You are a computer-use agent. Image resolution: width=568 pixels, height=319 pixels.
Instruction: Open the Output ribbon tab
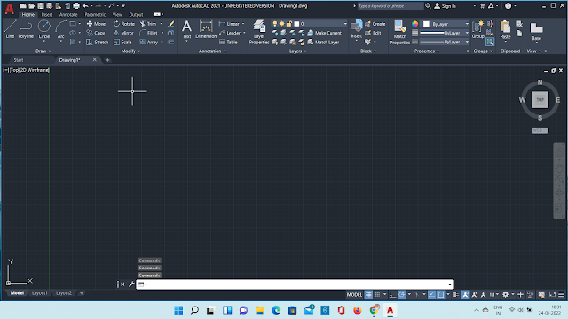tap(136, 15)
